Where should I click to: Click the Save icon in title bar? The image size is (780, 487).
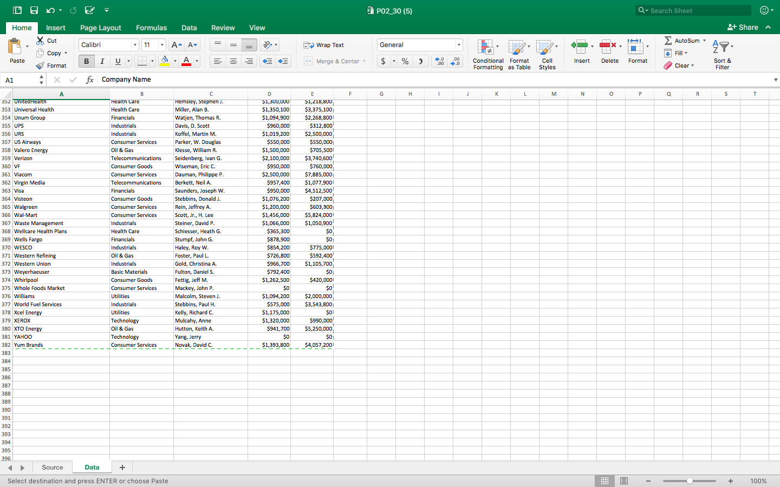[34, 10]
